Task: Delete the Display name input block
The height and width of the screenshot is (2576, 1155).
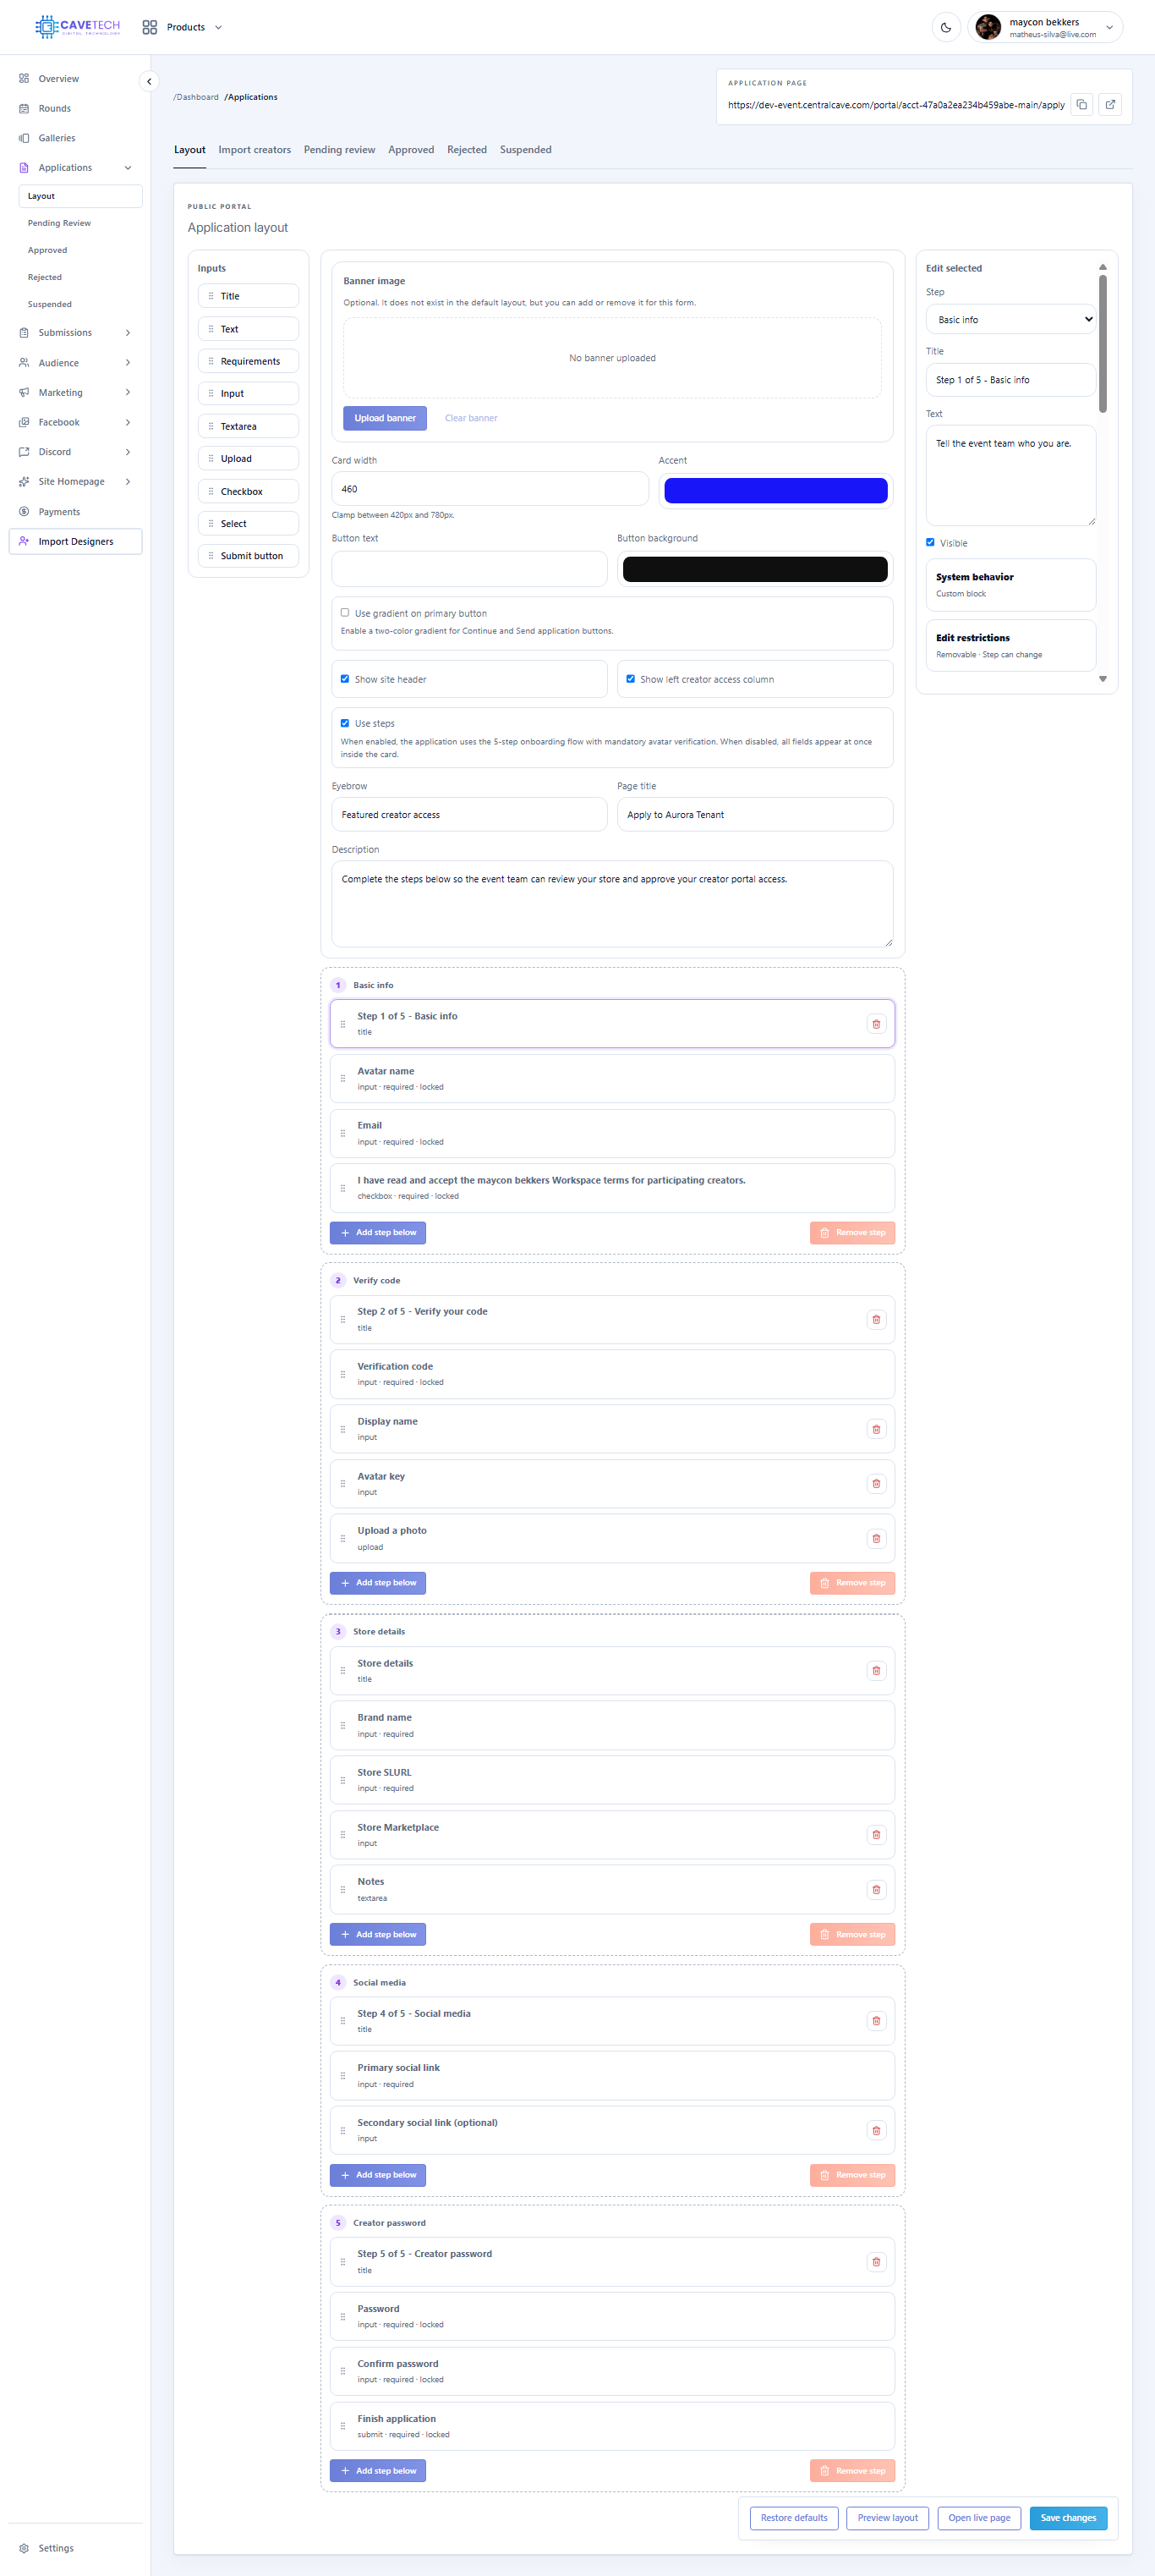Action: pos(876,1429)
